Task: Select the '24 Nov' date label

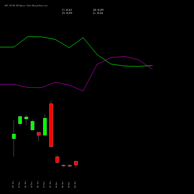Action: point(25,184)
